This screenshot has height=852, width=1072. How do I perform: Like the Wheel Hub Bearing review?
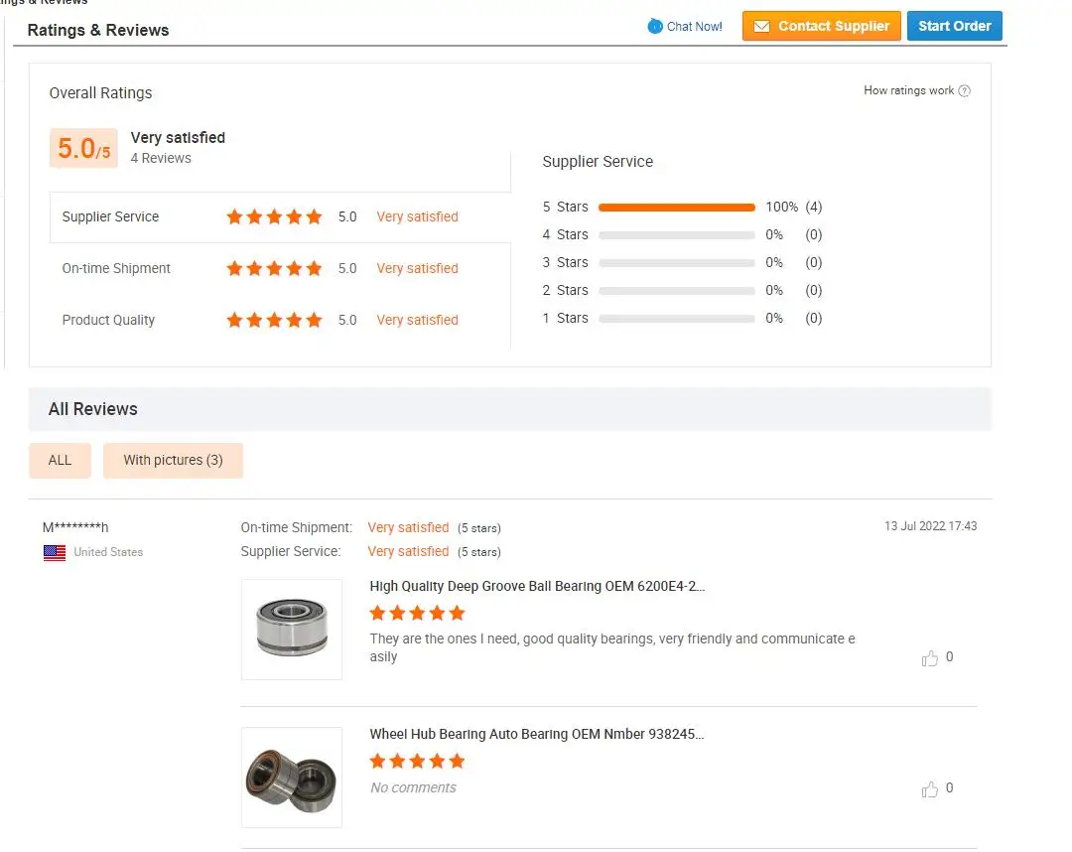pyautogui.click(x=930, y=789)
